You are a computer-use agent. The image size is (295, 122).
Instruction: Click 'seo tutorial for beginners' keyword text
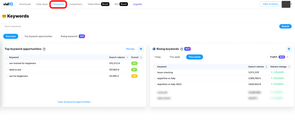22,63
